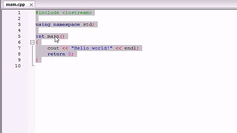Screen dimensions: 237x133
Task: Click the "Hello world!" string literal
Action: click(x=92, y=48)
